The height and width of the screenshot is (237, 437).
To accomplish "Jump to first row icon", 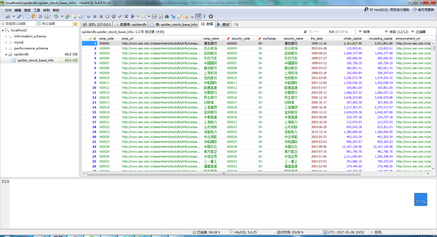I will (95, 16).
